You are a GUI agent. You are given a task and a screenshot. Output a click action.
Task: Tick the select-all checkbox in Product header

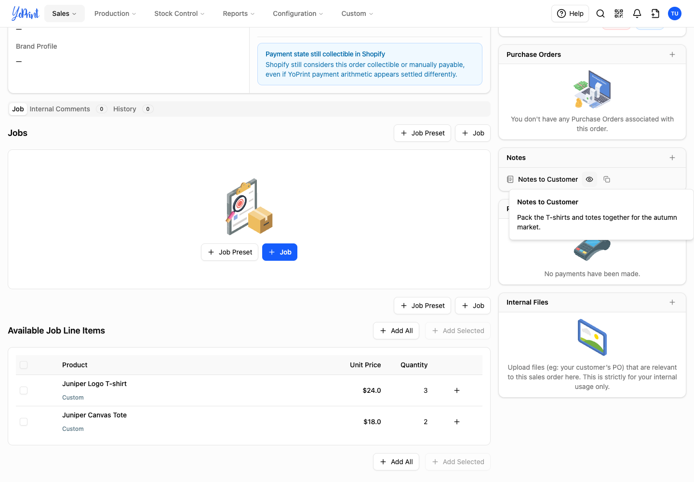pos(24,365)
